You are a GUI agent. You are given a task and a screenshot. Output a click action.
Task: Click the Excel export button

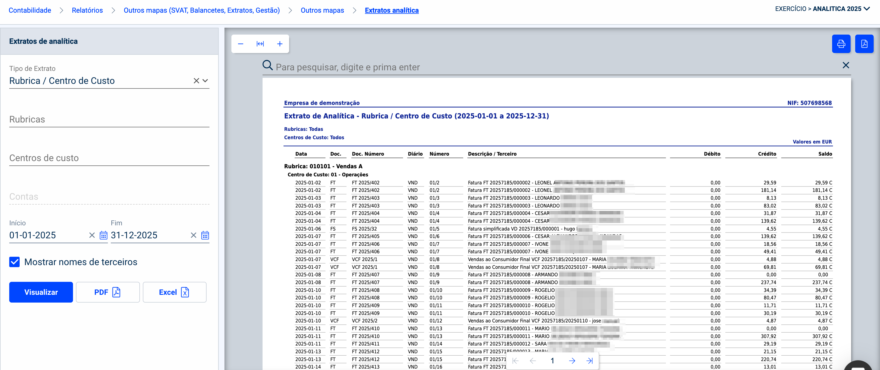coord(174,292)
